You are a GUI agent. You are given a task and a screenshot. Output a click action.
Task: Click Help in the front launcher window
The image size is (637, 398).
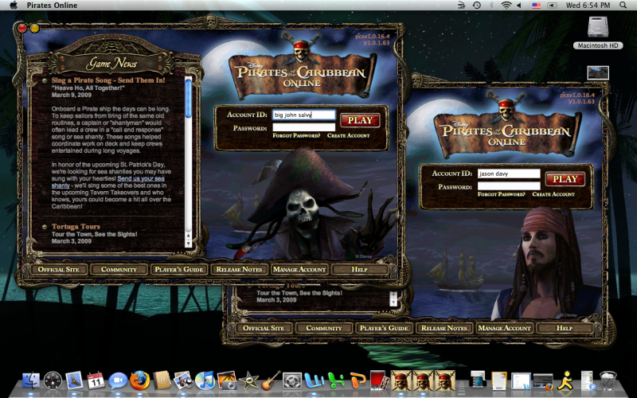(x=360, y=269)
